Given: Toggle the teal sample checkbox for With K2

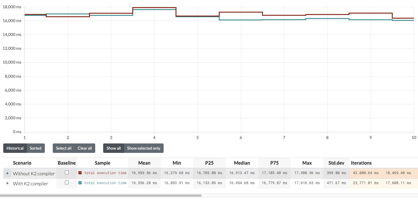Looking at the screenshot, I should [80, 183].
